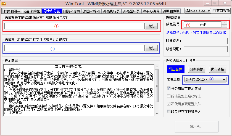
Task: Open the 浏览和提取 tab
Action: 92,11
